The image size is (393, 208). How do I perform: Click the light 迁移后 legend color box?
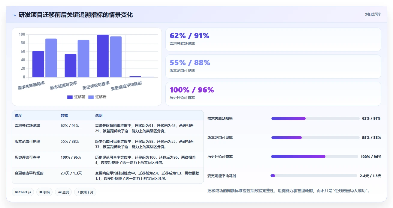(91, 97)
